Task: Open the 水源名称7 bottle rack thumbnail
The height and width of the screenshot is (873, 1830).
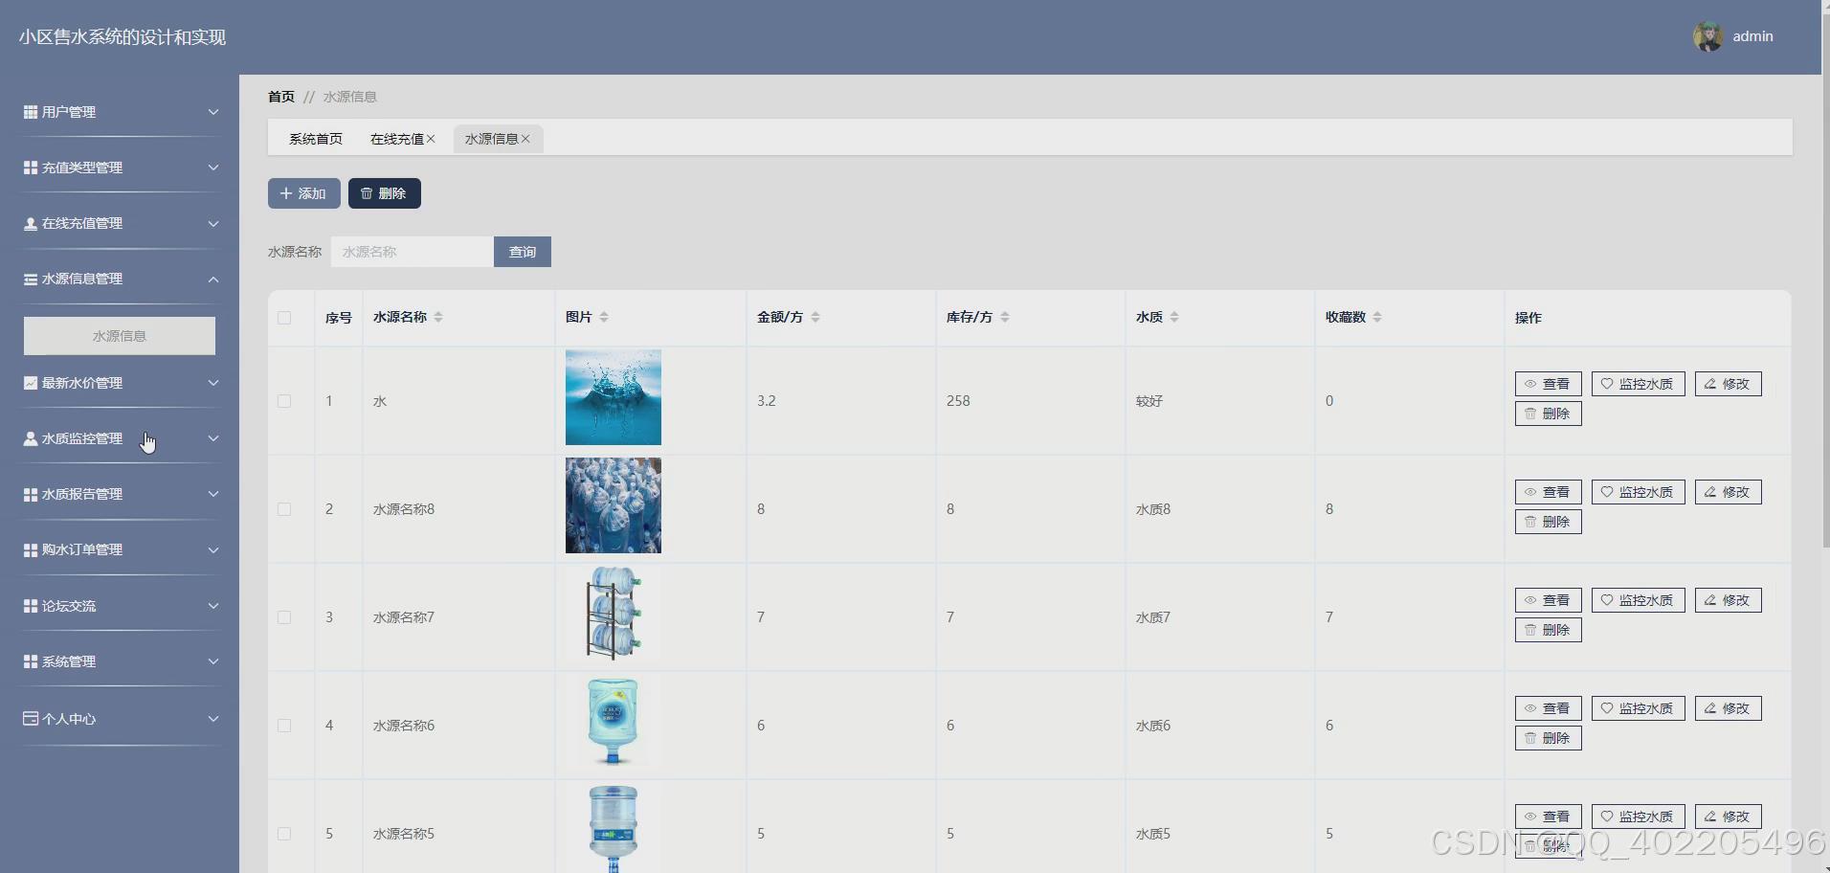Action: pos(614,614)
